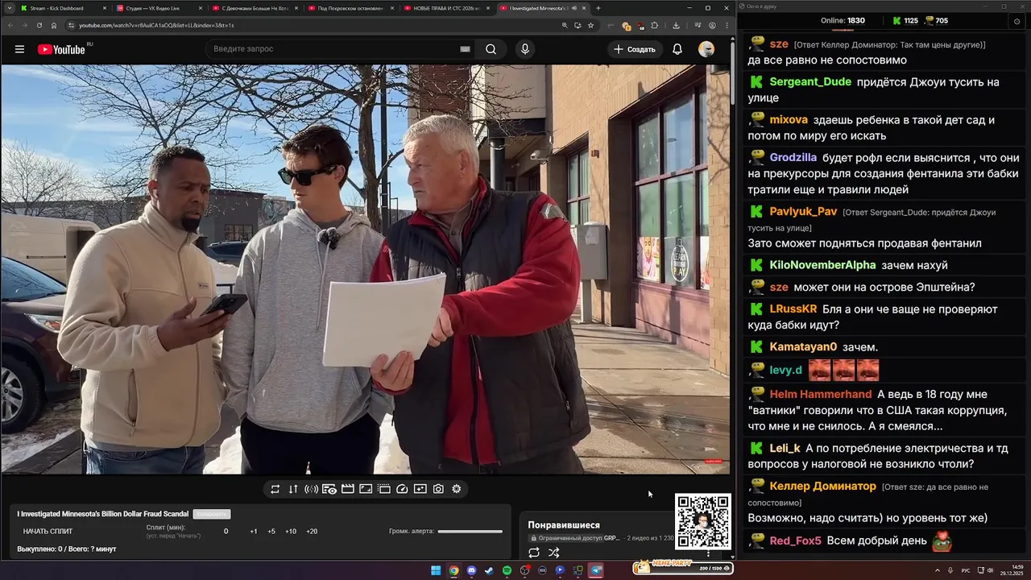The width and height of the screenshot is (1031, 580).
Task: Show hidden system tray icons chevron
Action: coord(938,570)
